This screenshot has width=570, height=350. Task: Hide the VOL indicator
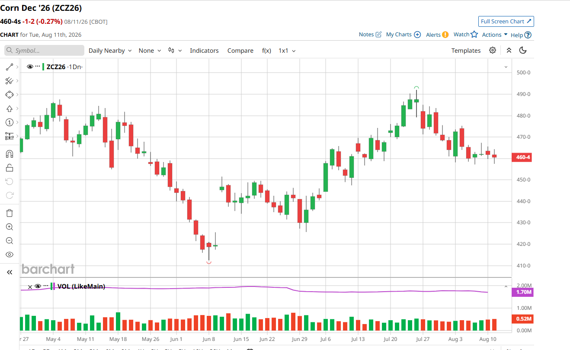[38, 286]
